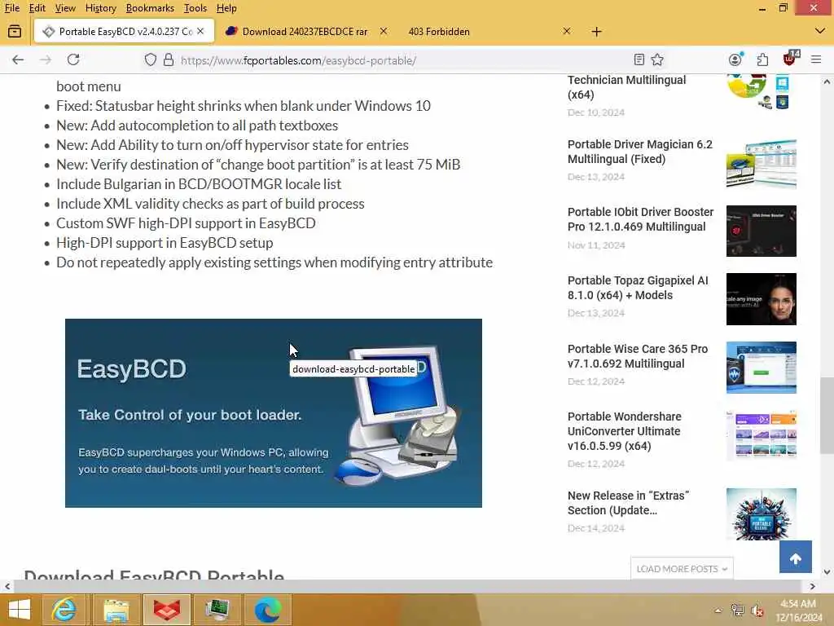Close the Download 240237EBCDCE rar tab

point(384,32)
